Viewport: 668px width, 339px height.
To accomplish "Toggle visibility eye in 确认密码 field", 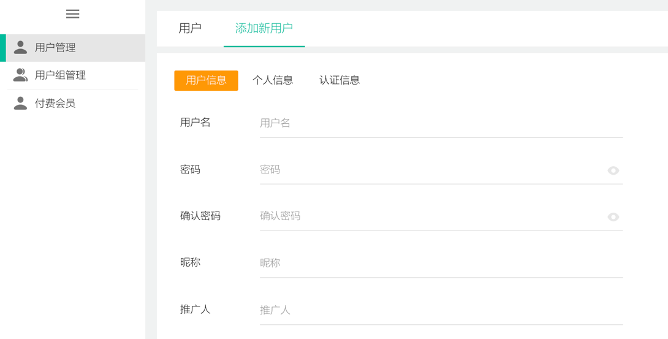I will point(613,217).
